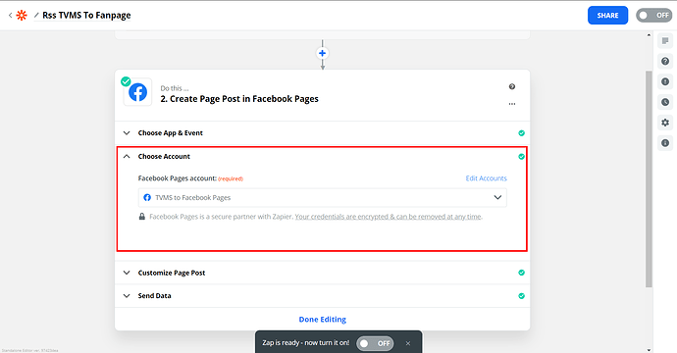This screenshot has width=677, height=353.
Task: Click the blue SHARE button
Action: click(607, 15)
